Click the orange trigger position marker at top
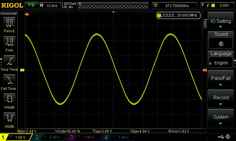 [x=113, y=12]
